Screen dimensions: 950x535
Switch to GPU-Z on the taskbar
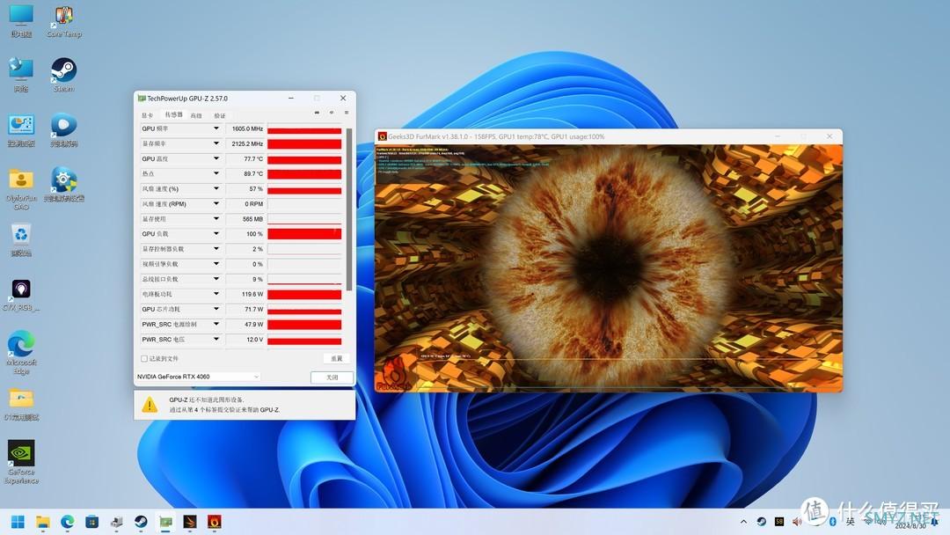(x=165, y=522)
